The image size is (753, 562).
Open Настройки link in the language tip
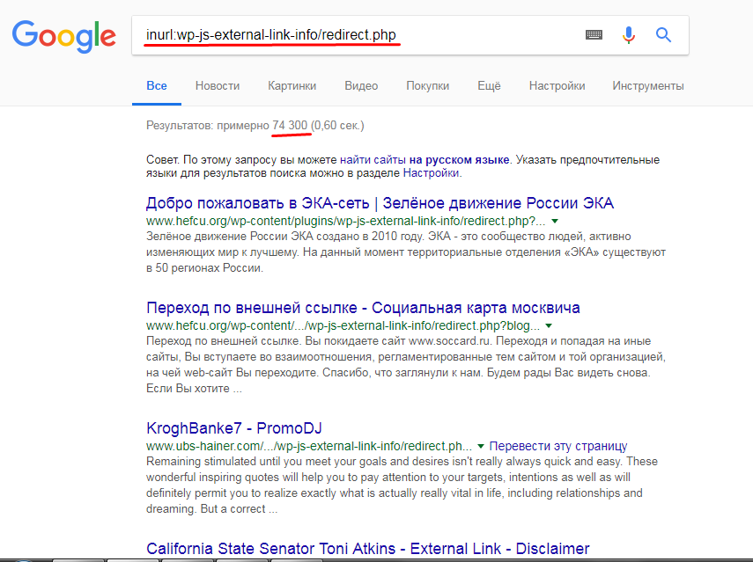(431, 173)
